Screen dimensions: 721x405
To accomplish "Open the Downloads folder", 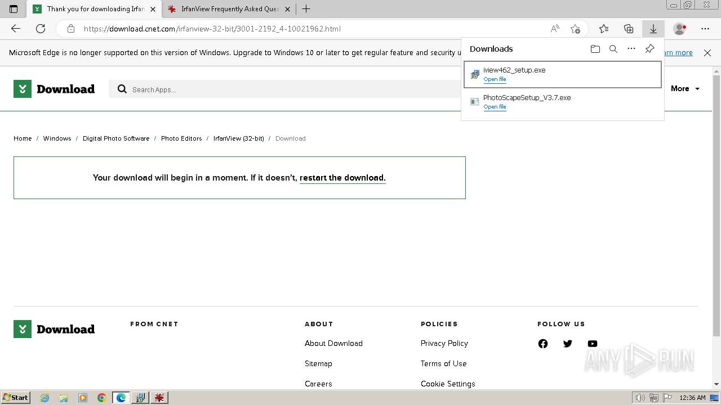I will tap(595, 49).
